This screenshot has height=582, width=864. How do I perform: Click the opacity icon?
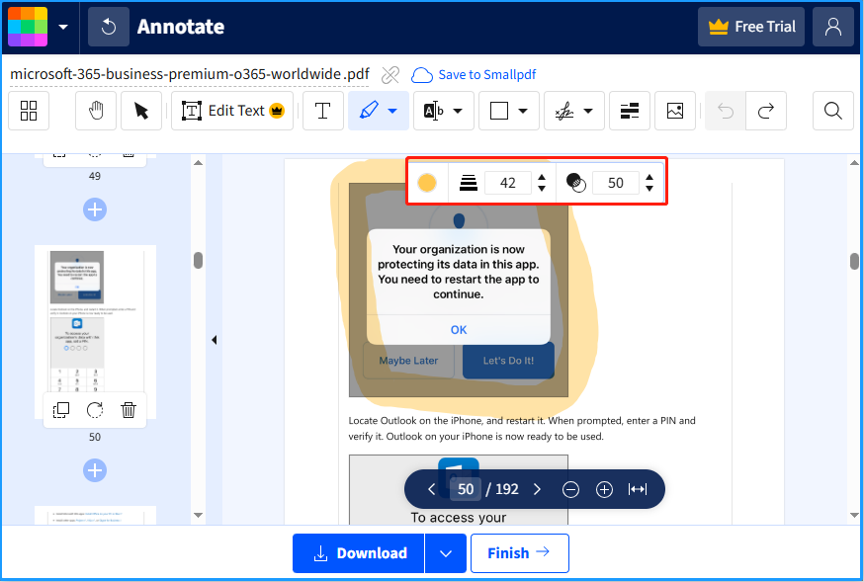[575, 182]
